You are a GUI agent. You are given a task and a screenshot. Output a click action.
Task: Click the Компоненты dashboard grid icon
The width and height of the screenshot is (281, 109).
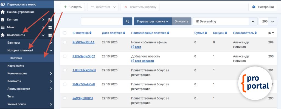[x=50, y=35]
